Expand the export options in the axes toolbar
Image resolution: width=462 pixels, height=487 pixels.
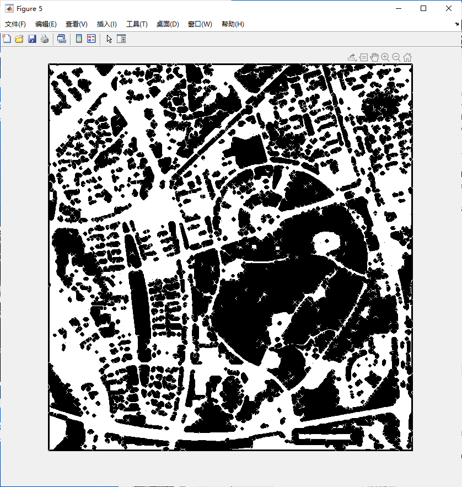352,57
